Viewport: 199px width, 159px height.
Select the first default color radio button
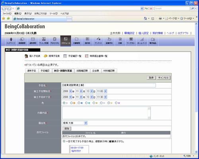pos(64,103)
